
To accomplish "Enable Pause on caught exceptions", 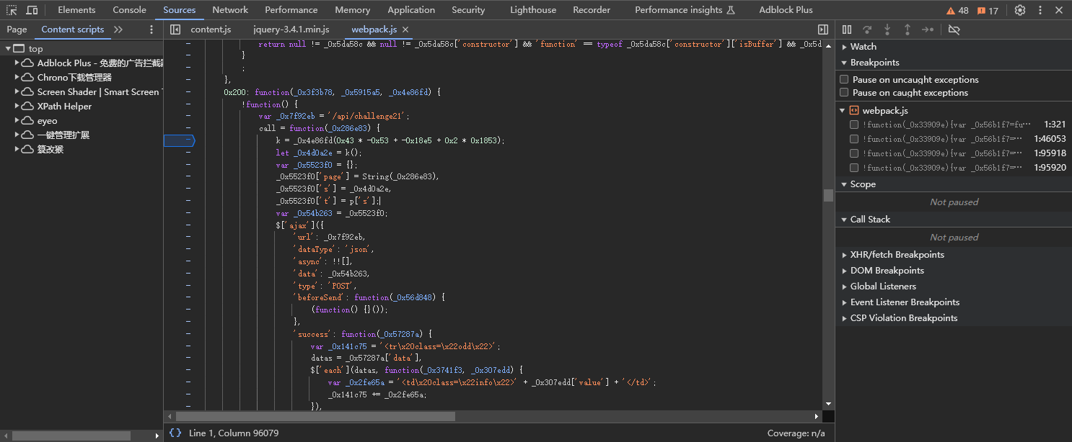I will (844, 92).
